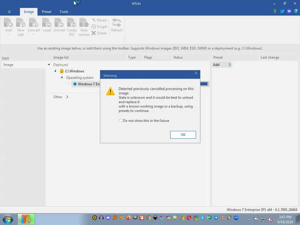Viewport: 300px width, 225px height.
Task: Click the Load image icon
Action: 47,23
